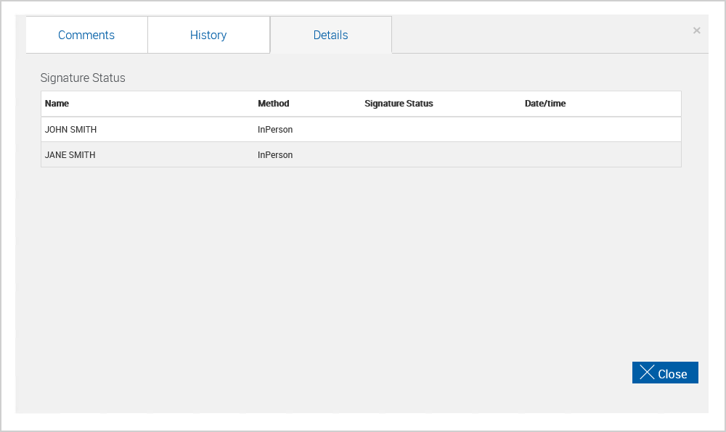Click the Name column header
The image size is (726, 432).
(57, 104)
